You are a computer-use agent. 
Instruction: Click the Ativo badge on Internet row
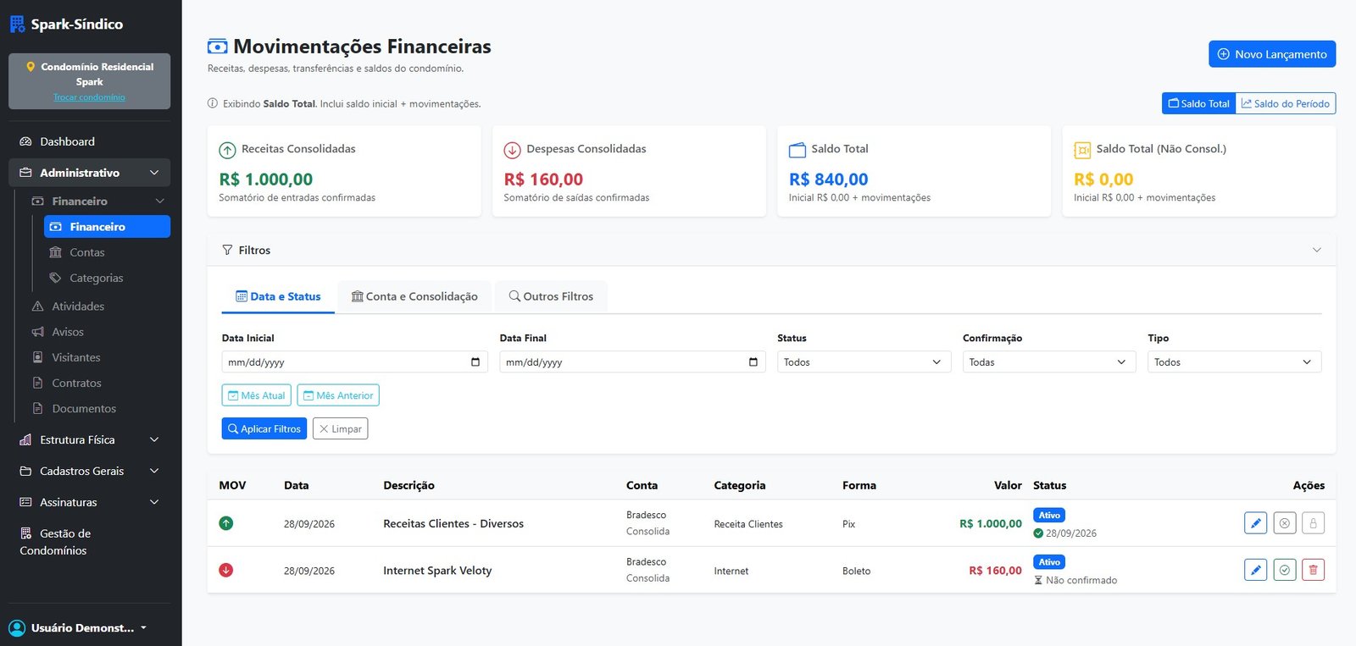[x=1049, y=562]
